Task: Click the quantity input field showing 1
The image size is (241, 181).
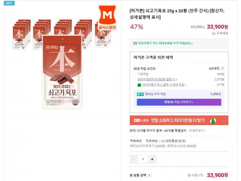Action: click(143, 159)
